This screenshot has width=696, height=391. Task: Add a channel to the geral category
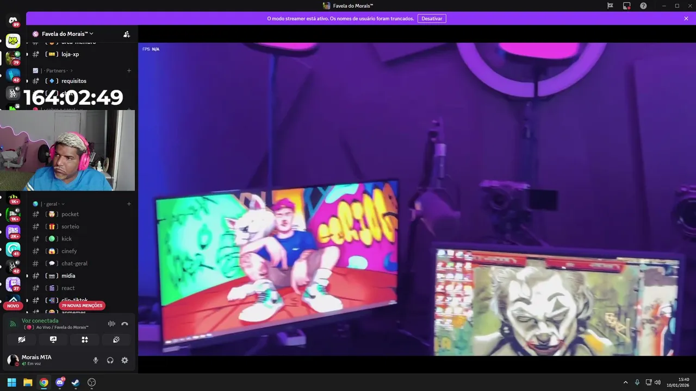pyautogui.click(x=129, y=204)
